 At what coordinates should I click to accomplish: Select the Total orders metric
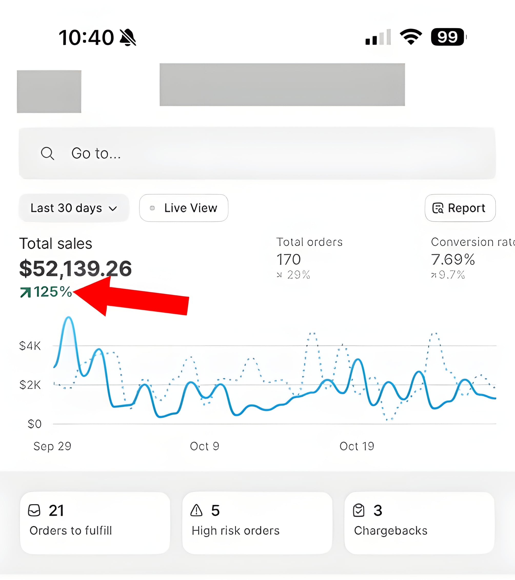click(309, 258)
